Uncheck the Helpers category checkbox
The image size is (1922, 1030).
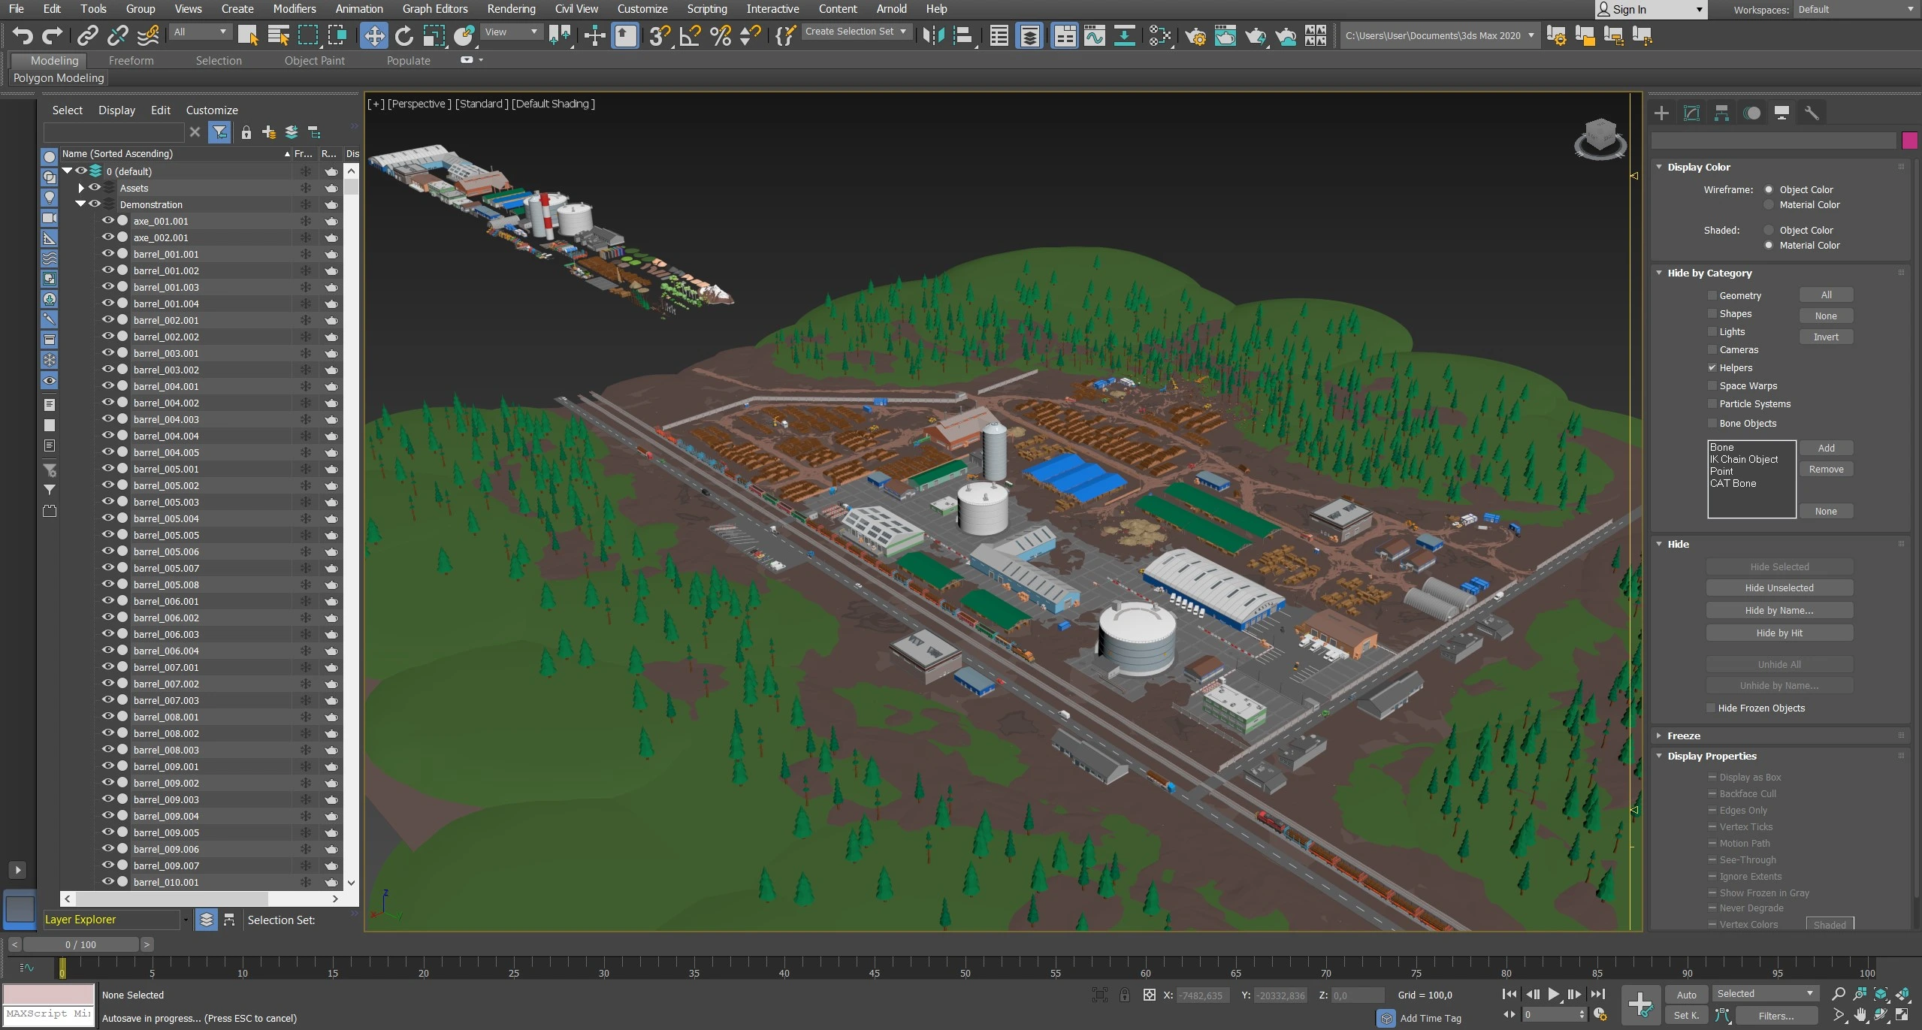coord(1712,367)
